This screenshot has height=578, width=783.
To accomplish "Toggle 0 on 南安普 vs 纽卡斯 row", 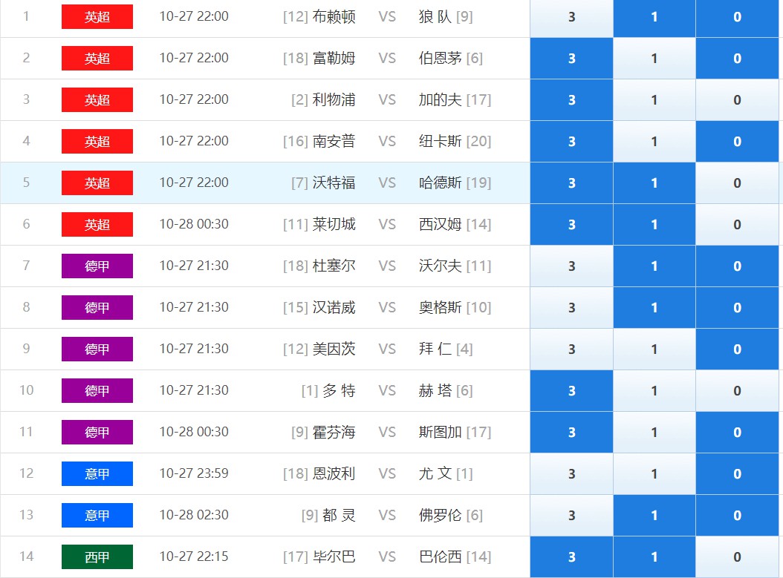I will coord(737,142).
